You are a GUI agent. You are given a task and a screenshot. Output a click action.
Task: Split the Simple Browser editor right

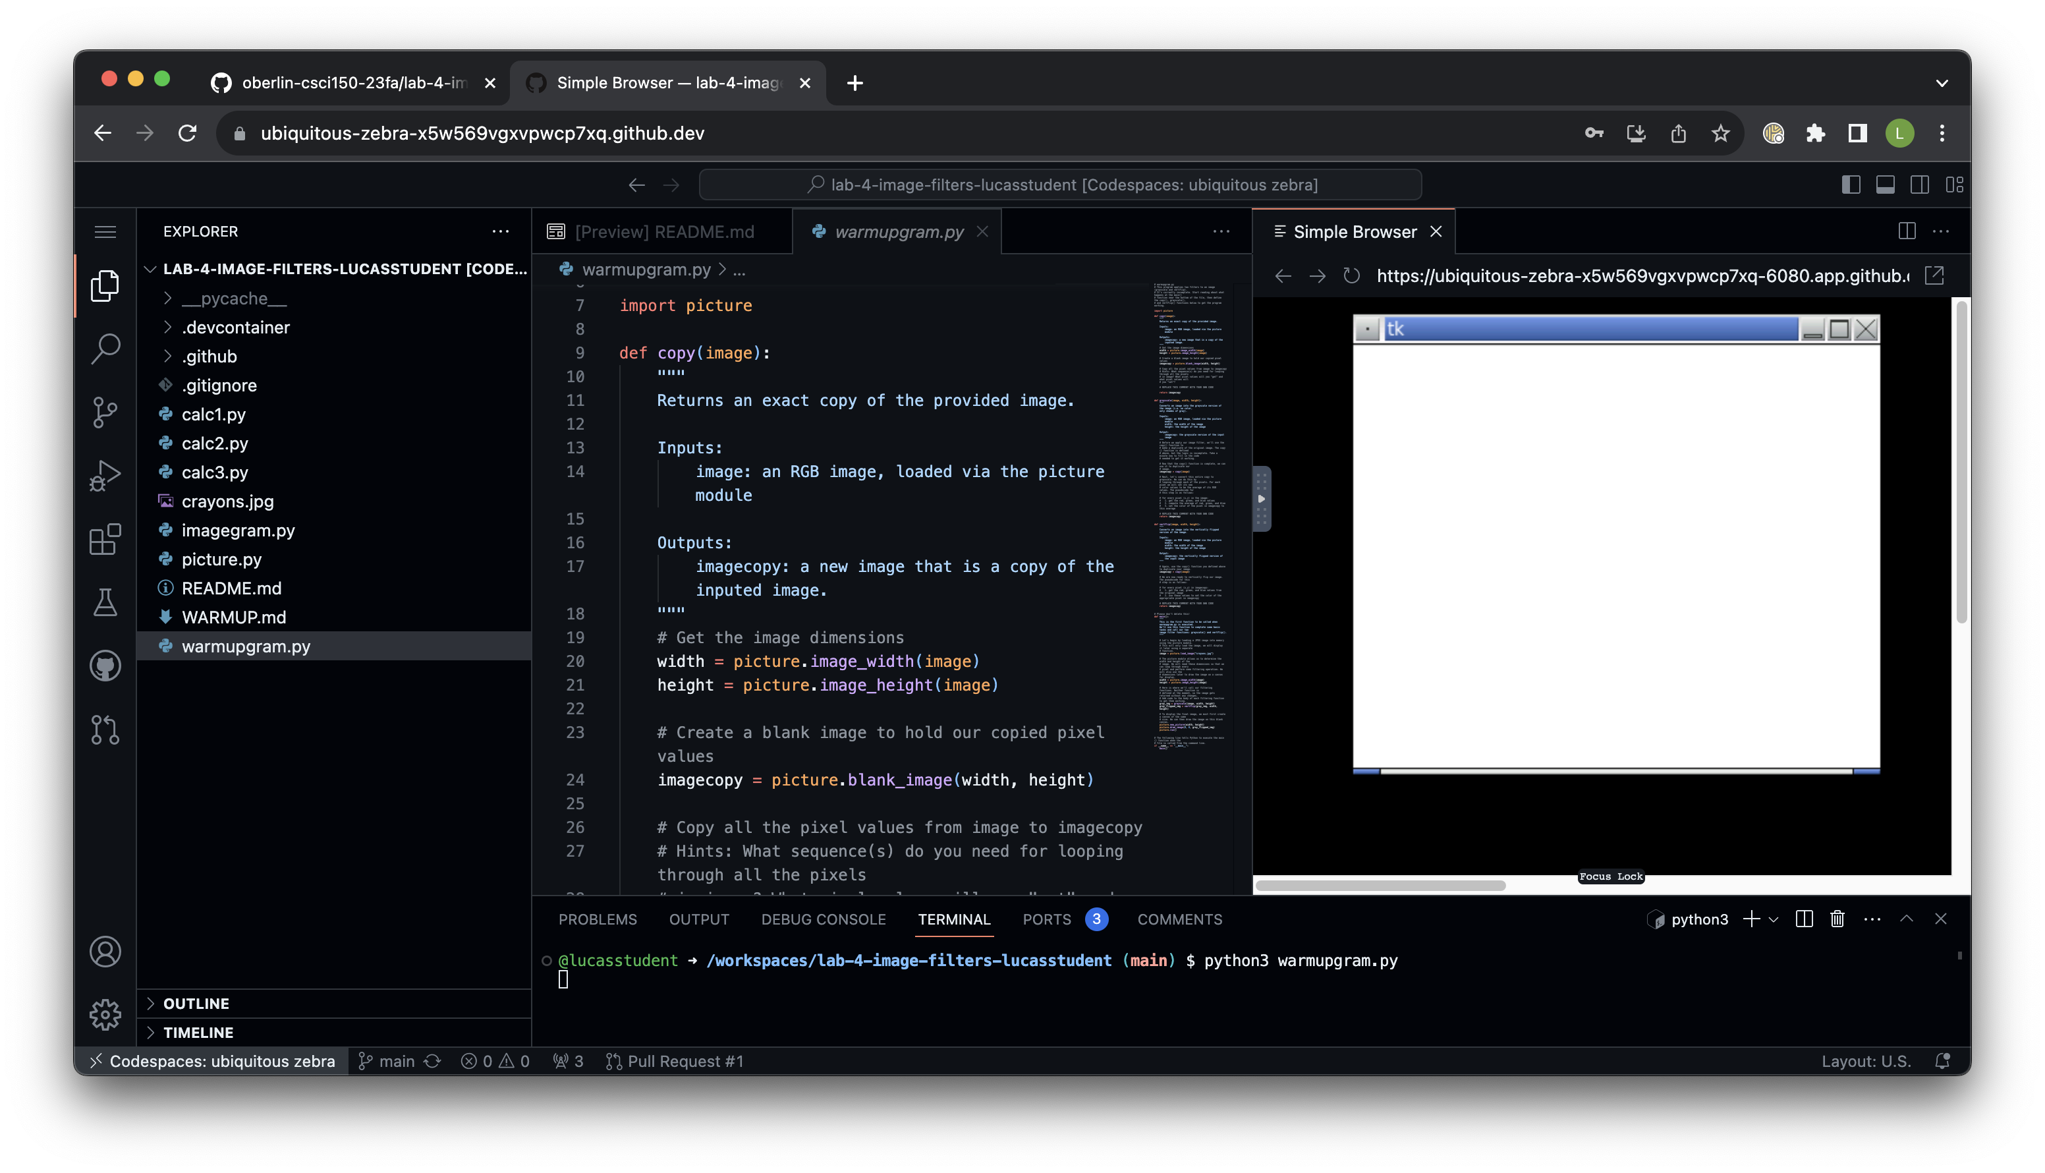click(1907, 231)
